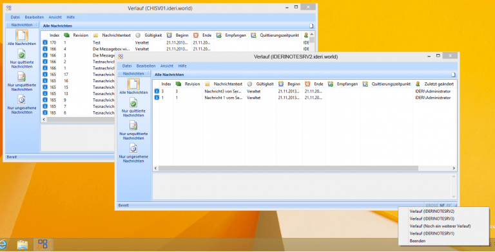Select index 165 revision 17 row in CHISV01
Image resolution: width=495 pixels, height=252 pixels.
tap(78, 75)
